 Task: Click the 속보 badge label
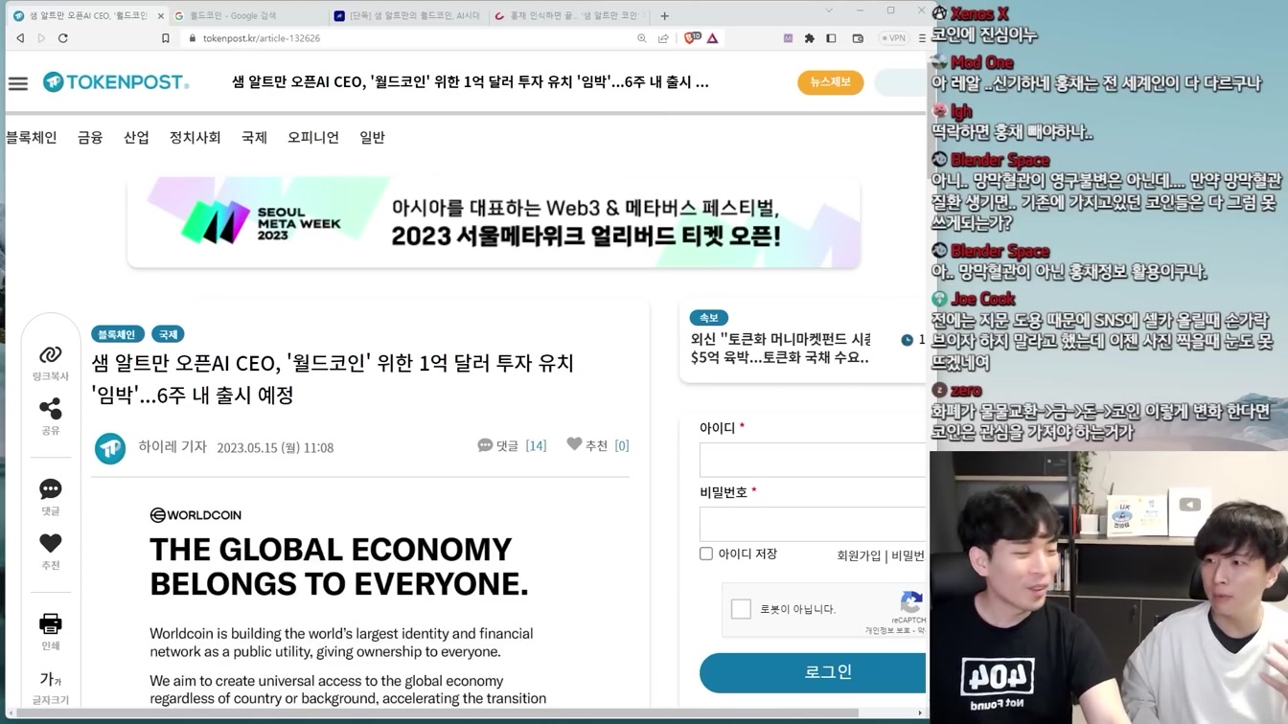click(x=708, y=317)
